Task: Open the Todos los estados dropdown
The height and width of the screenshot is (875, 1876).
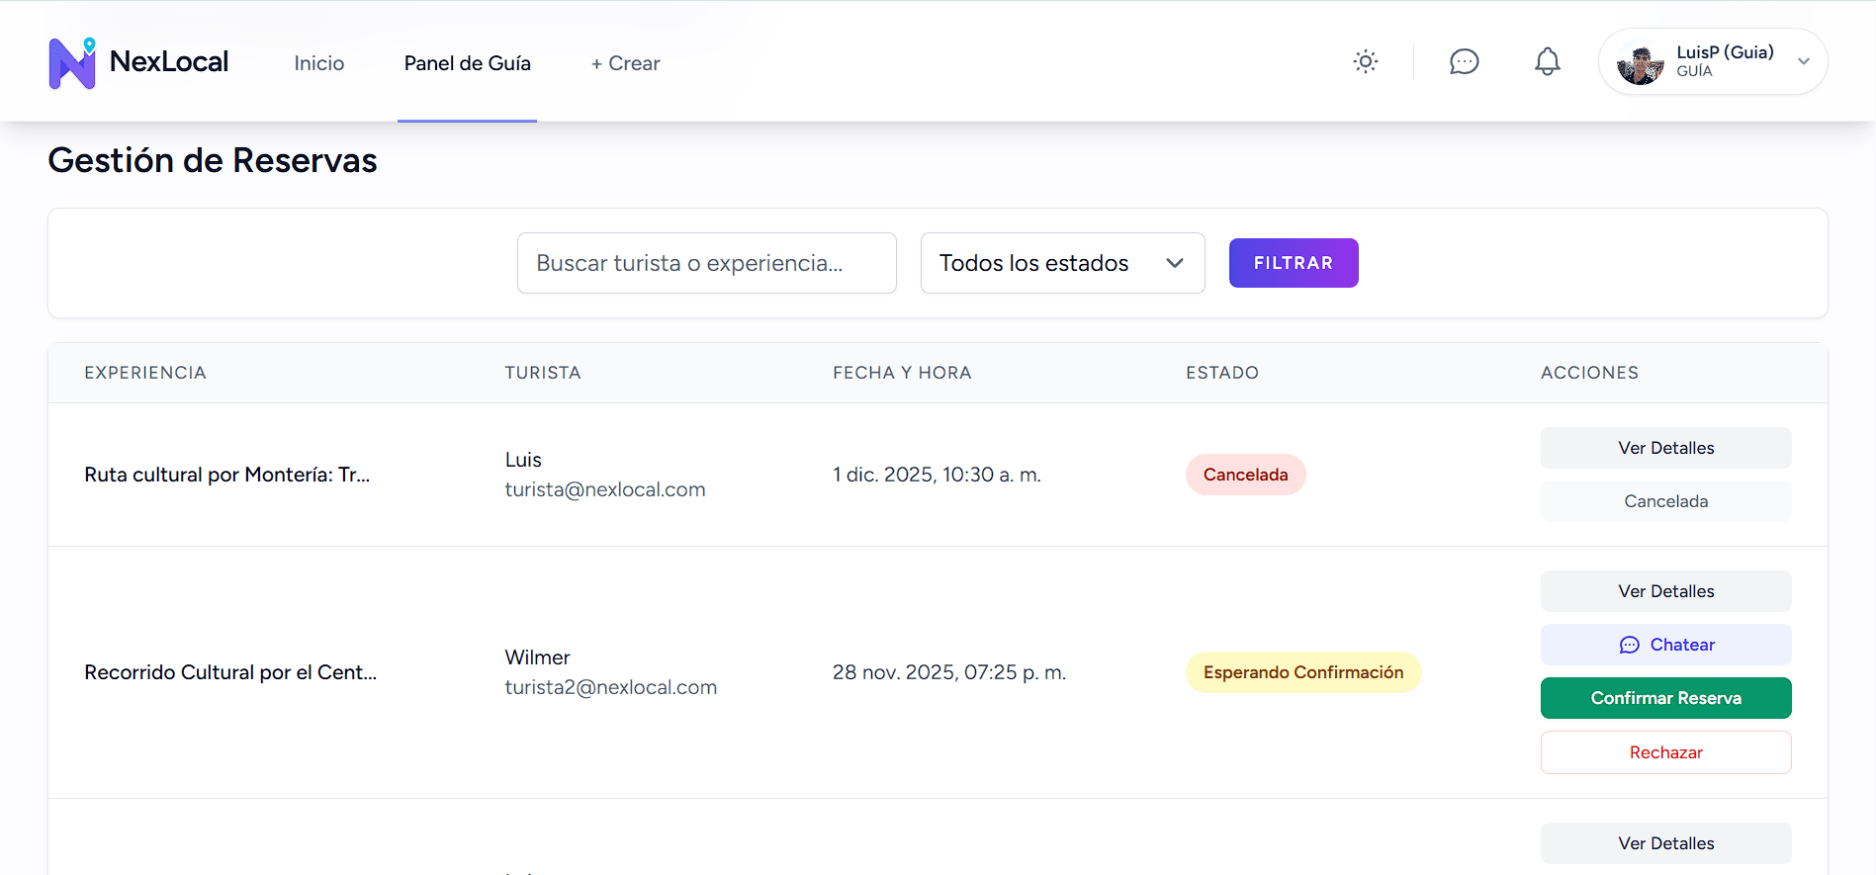Action: pos(1062,263)
